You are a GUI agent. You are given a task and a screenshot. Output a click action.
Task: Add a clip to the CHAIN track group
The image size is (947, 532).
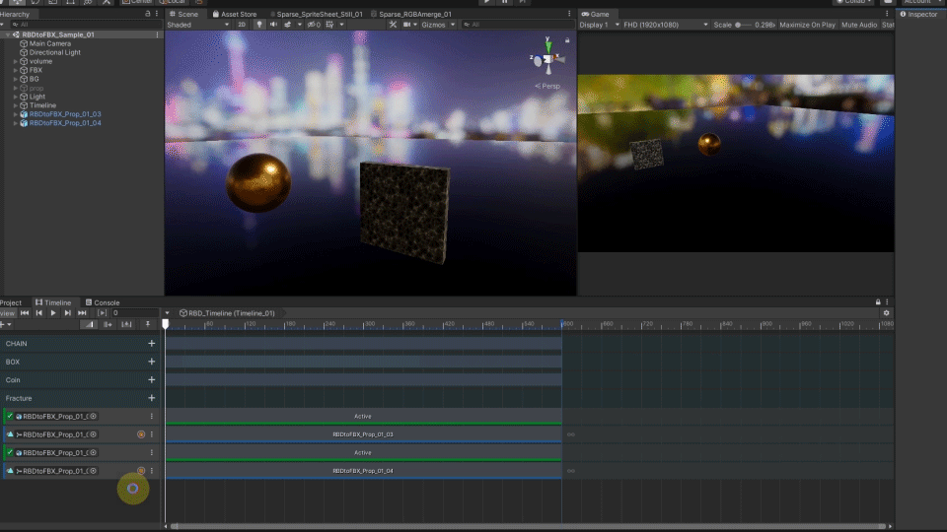(x=151, y=344)
